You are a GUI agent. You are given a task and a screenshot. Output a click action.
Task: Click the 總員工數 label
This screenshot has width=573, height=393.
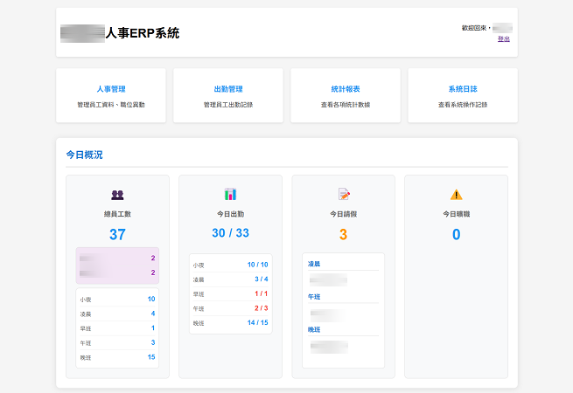click(117, 214)
